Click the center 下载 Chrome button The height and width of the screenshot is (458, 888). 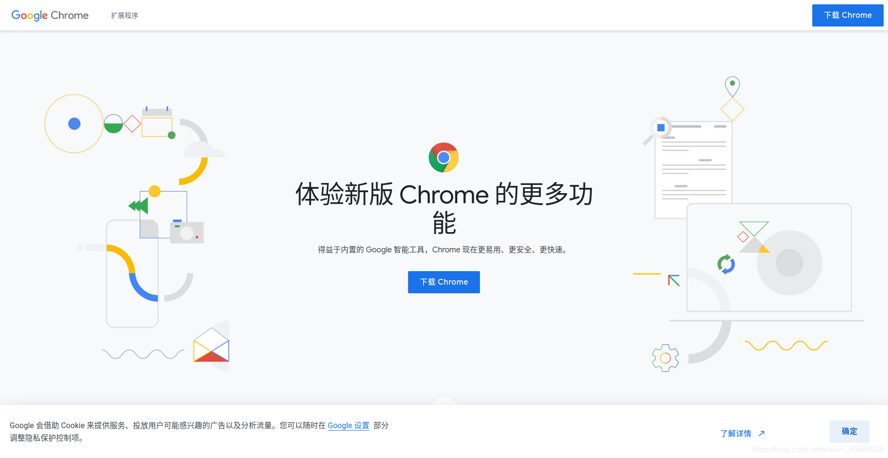tap(444, 282)
